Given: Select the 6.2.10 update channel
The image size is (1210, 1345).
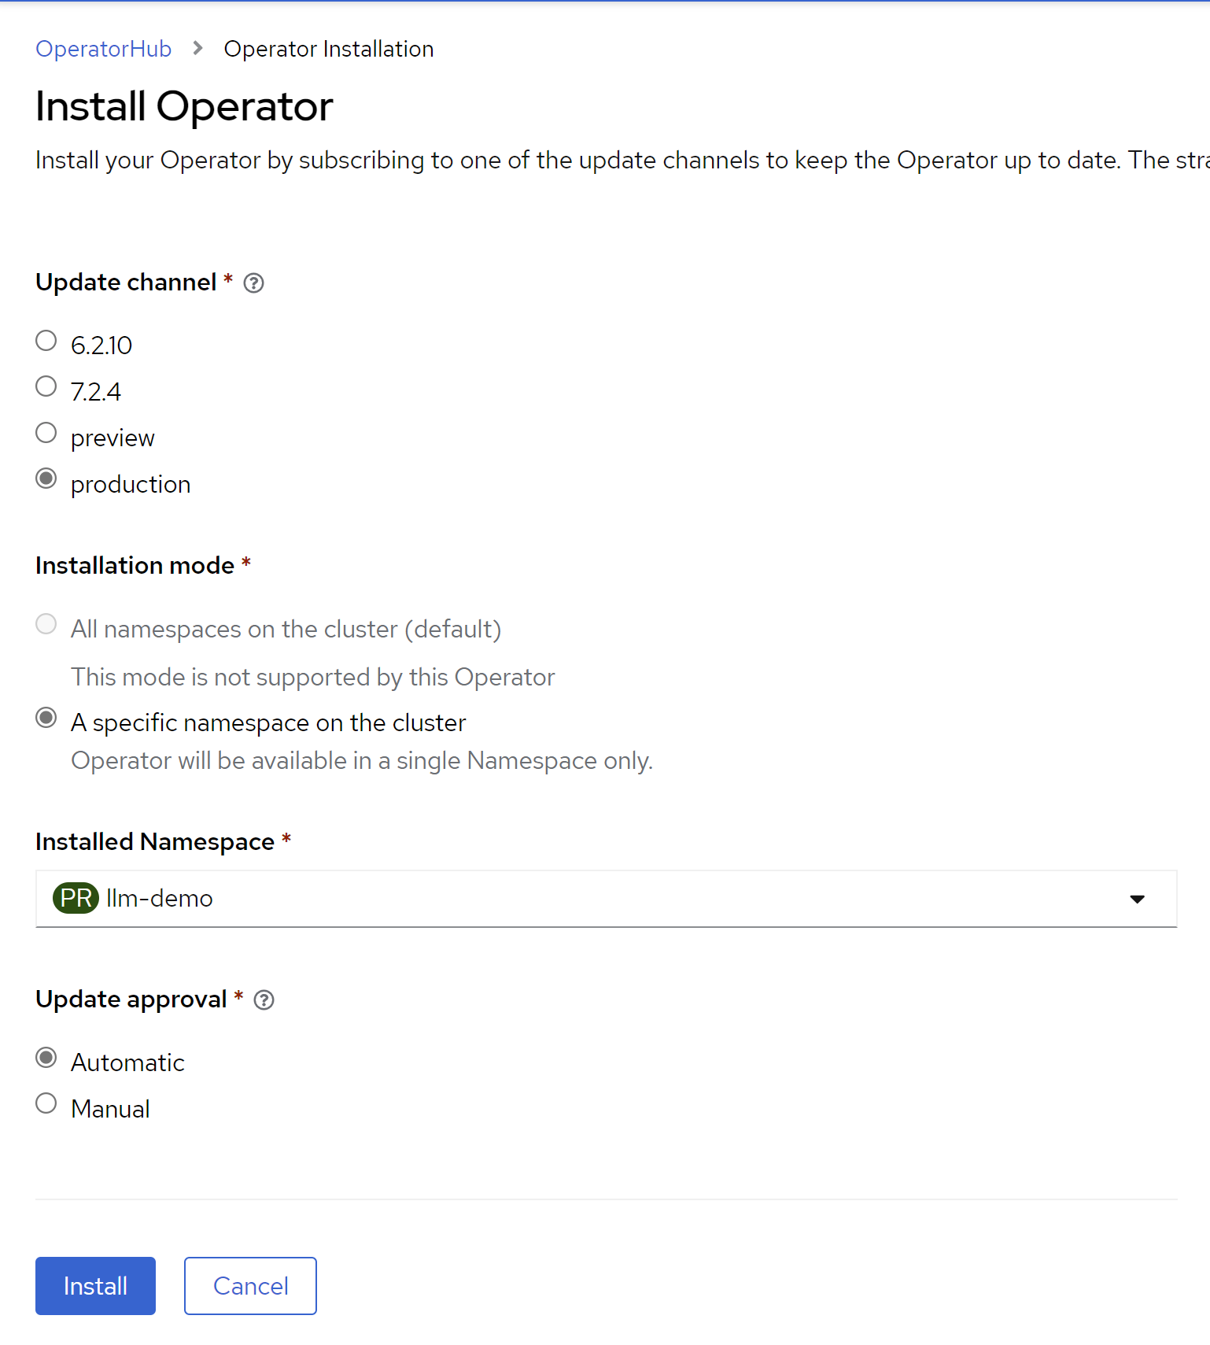Looking at the screenshot, I should 46,341.
